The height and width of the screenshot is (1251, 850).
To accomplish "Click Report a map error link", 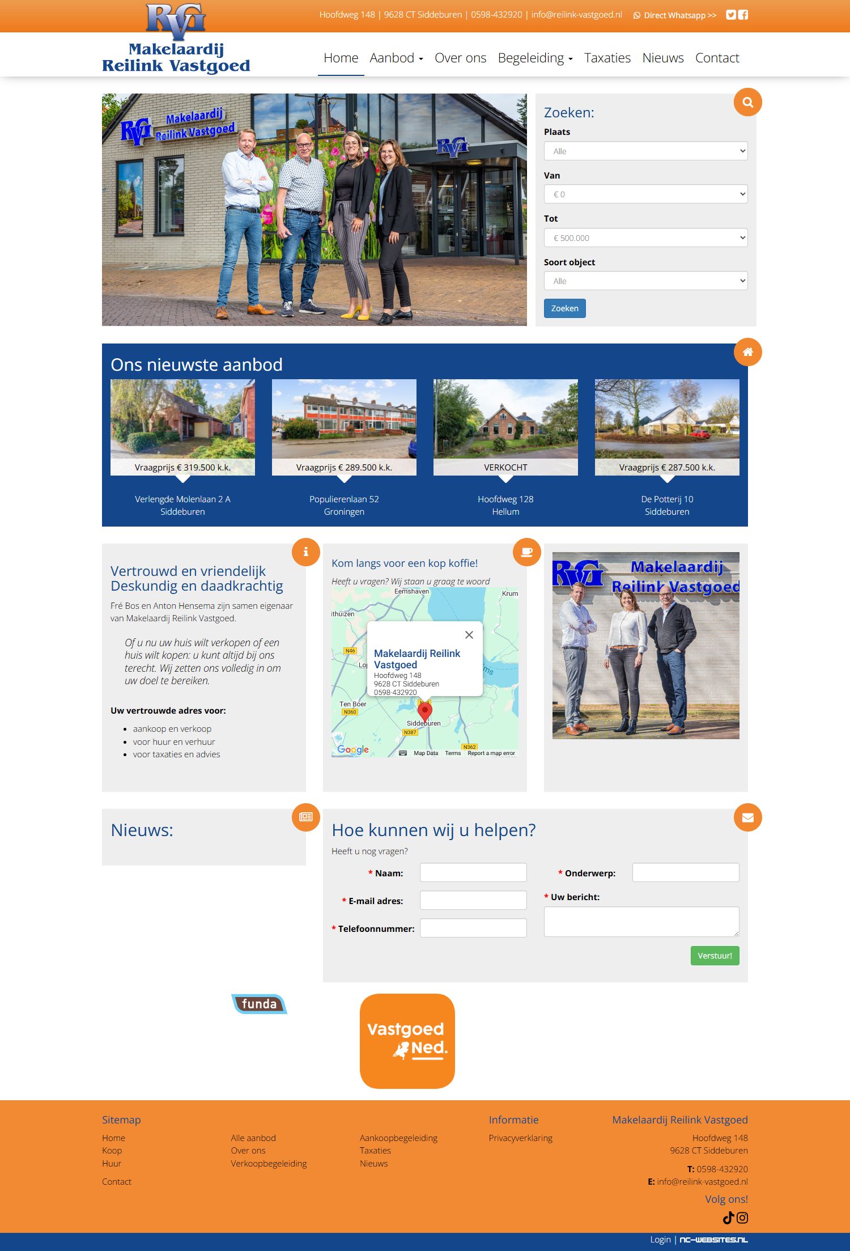I will (x=491, y=753).
